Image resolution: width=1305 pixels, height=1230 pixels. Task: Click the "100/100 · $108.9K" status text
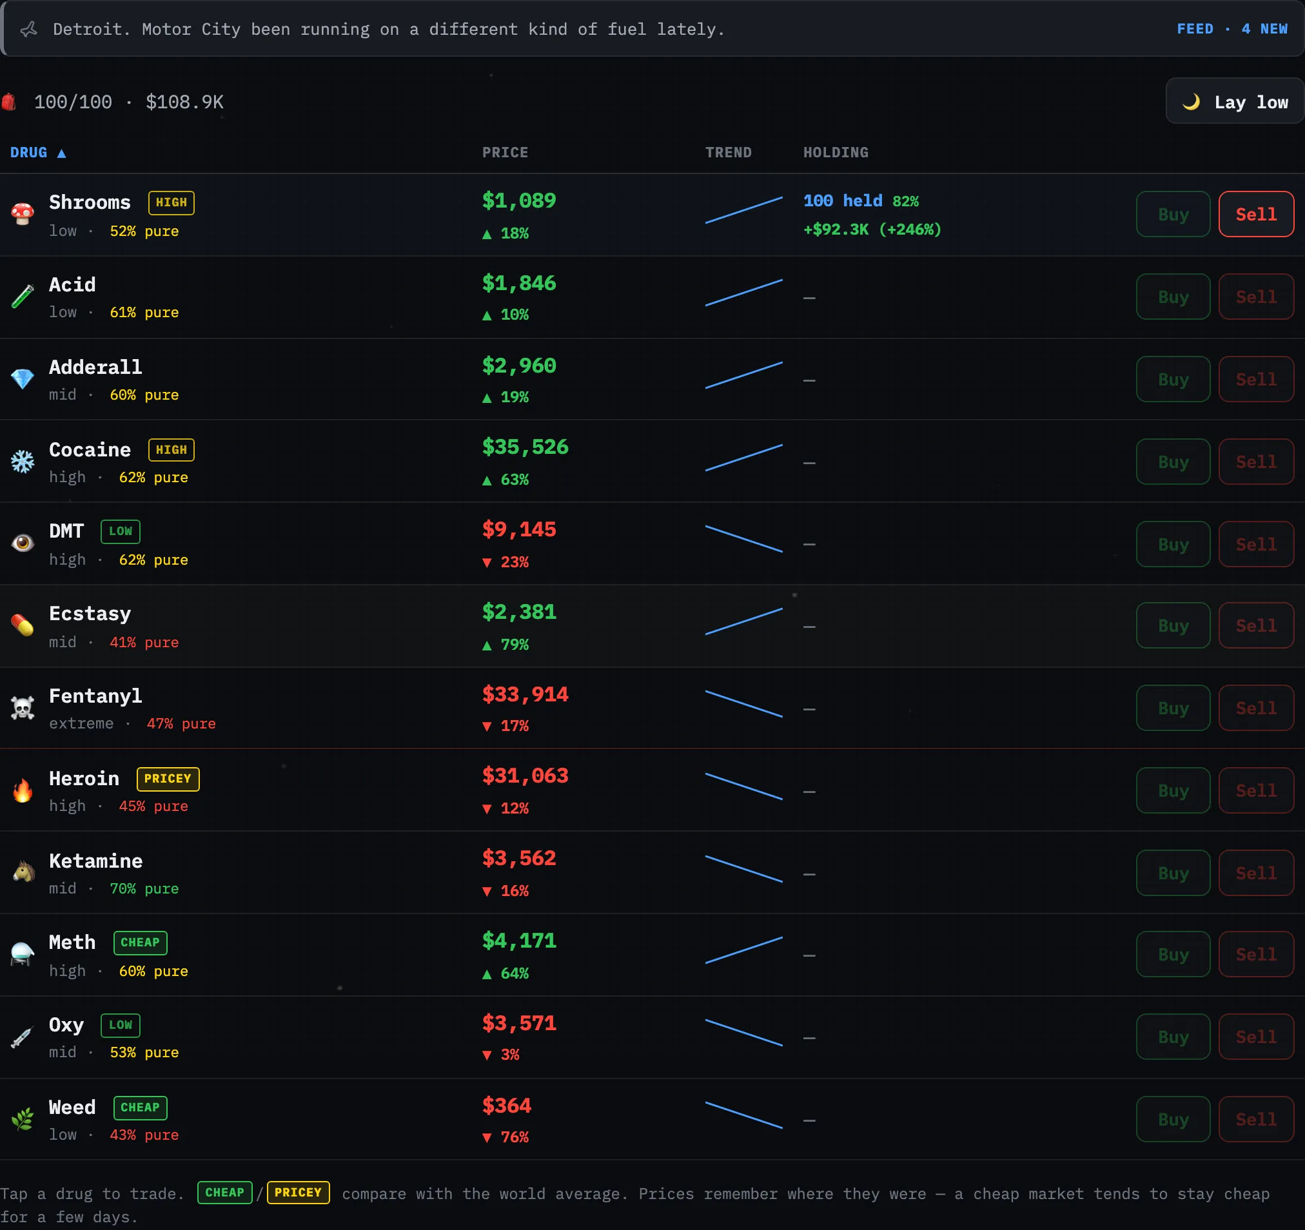(129, 102)
